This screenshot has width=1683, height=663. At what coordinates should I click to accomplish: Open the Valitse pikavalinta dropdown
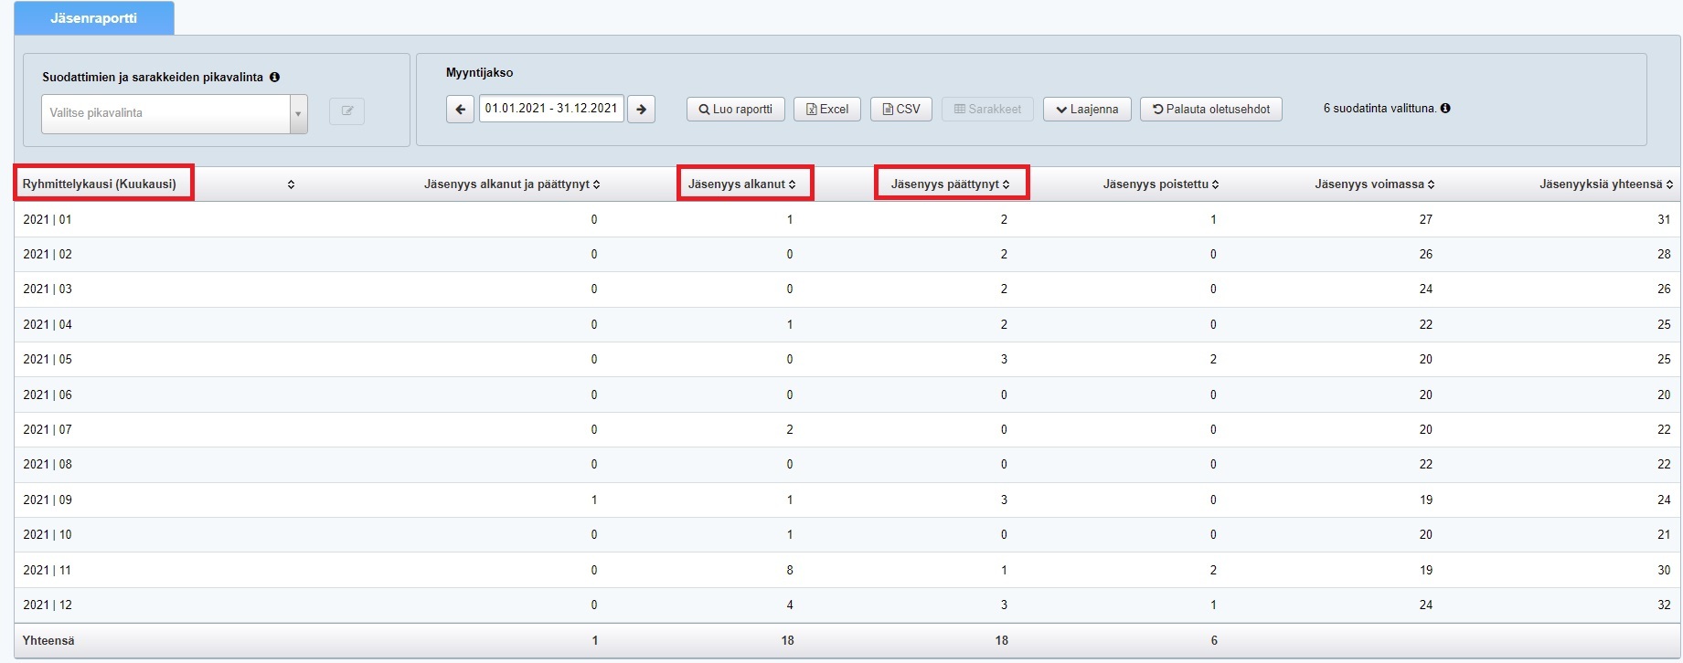coord(174,113)
